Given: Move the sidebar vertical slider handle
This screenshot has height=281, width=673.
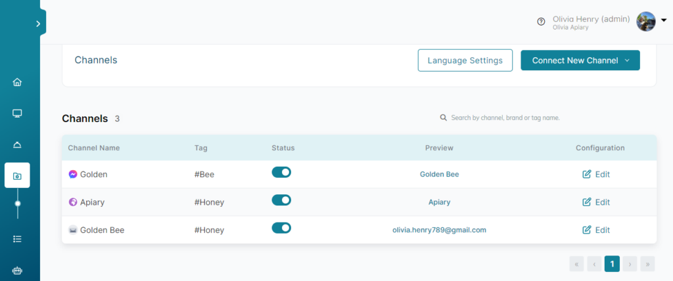Looking at the screenshot, I should 18,204.
